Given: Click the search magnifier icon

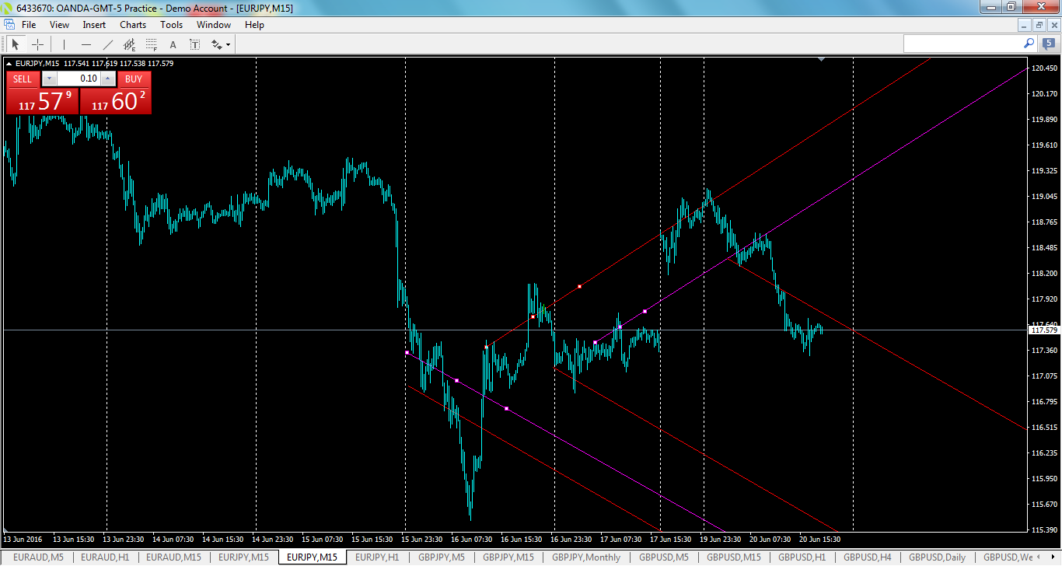Looking at the screenshot, I should point(1028,44).
